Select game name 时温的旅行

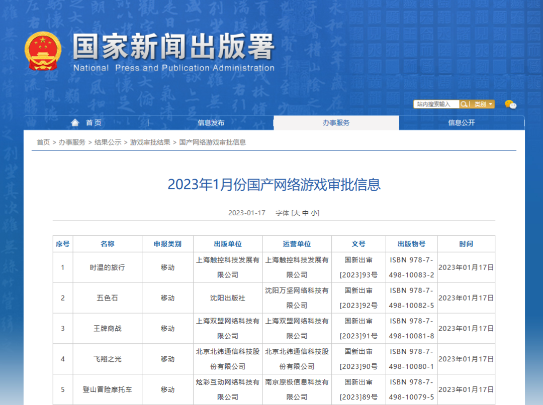[x=108, y=267]
